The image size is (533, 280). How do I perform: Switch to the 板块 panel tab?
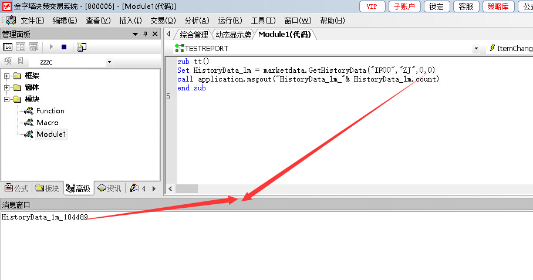coord(47,188)
